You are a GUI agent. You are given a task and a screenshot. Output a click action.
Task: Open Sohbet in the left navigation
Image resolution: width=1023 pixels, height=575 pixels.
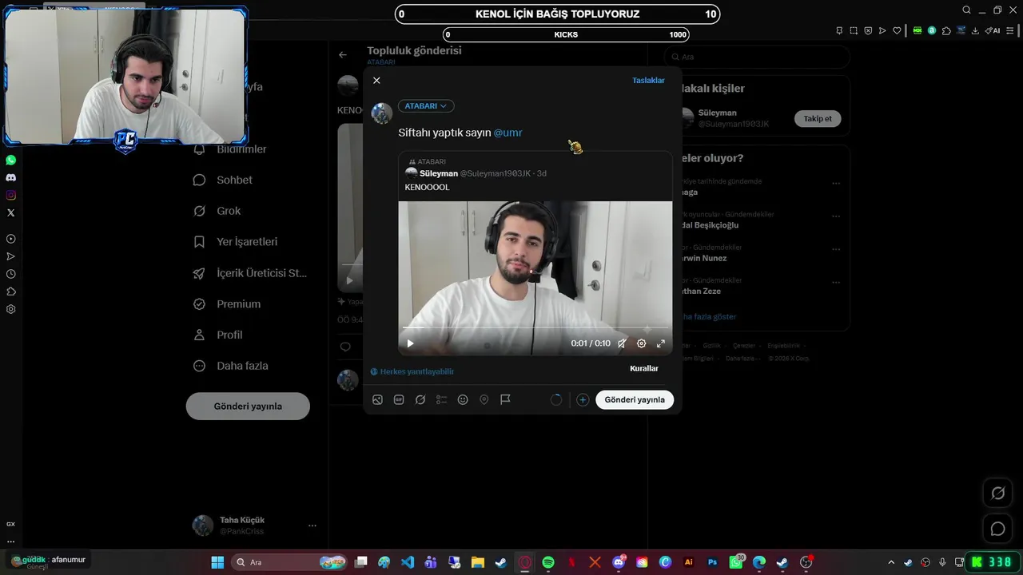223,180
